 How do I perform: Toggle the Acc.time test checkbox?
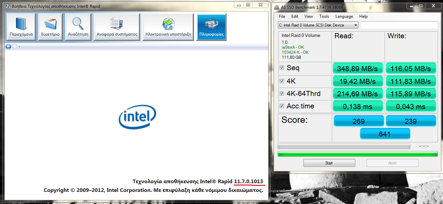[282, 106]
